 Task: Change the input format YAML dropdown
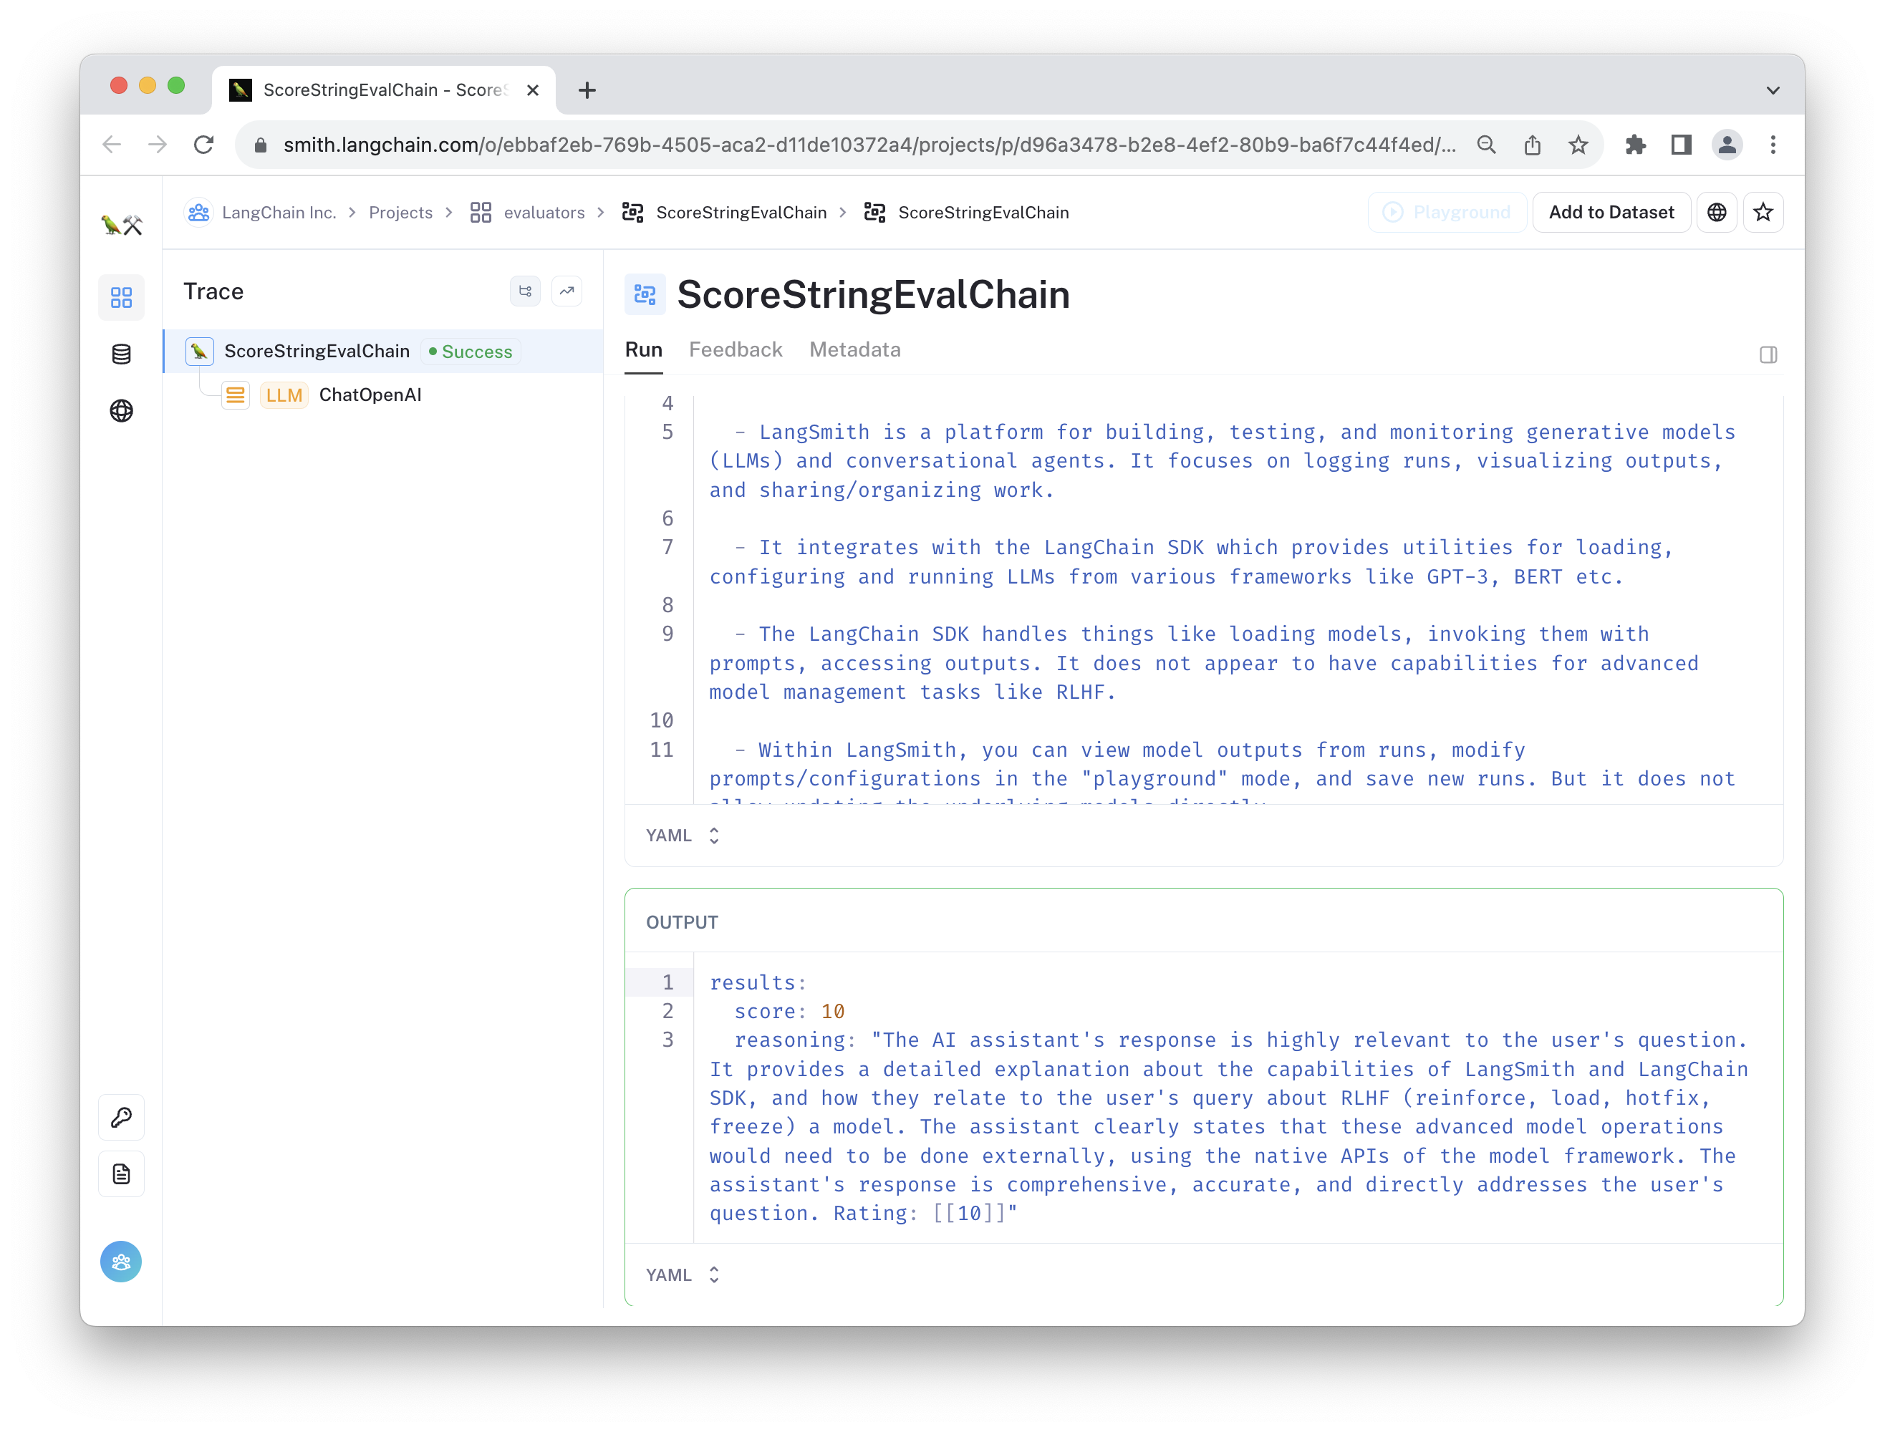click(683, 836)
